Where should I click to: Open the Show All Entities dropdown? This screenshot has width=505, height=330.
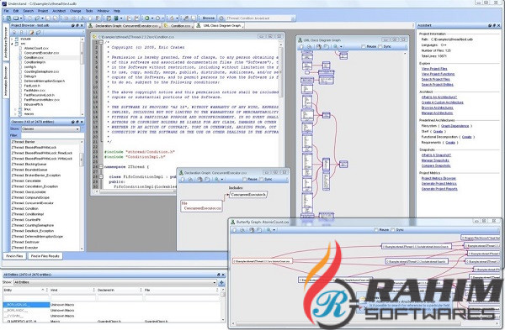[x=115, y=282]
